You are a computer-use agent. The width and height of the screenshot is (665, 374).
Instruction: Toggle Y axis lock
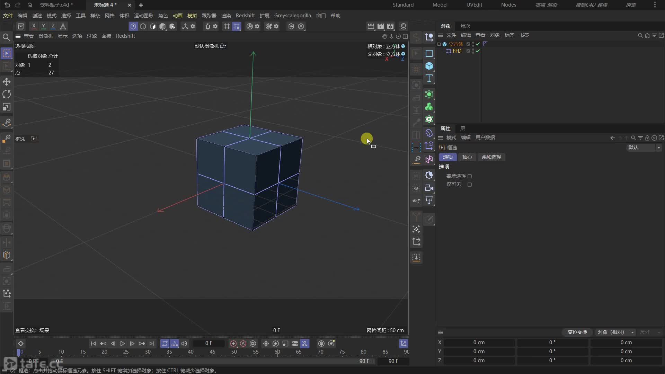coord(43,26)
